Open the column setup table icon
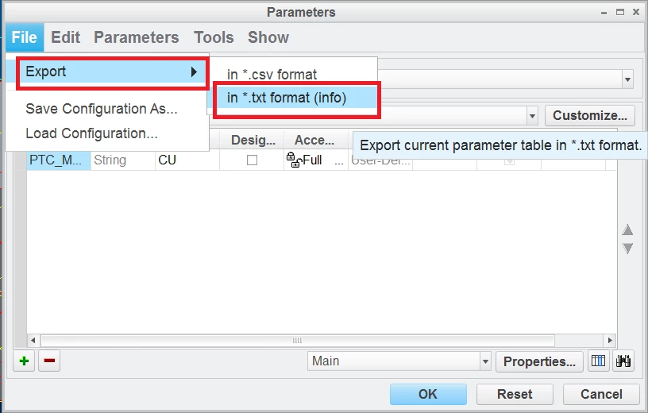Image resolution: width=648 pixels, height=413 pixels. pos(598,361)
